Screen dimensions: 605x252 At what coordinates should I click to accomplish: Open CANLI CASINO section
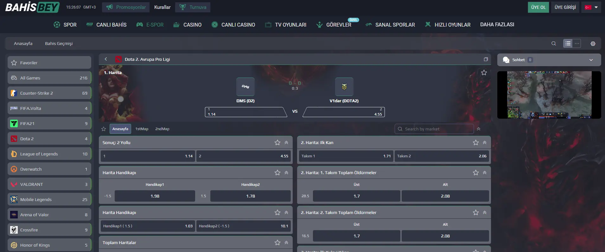[x=233, y=25]
